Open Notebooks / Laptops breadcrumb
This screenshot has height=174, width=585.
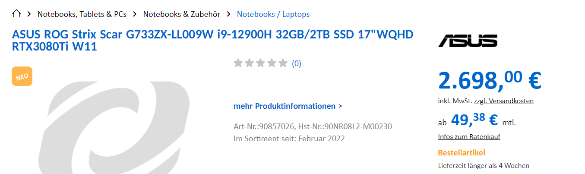pyautogui.click(x=273, y=14)
